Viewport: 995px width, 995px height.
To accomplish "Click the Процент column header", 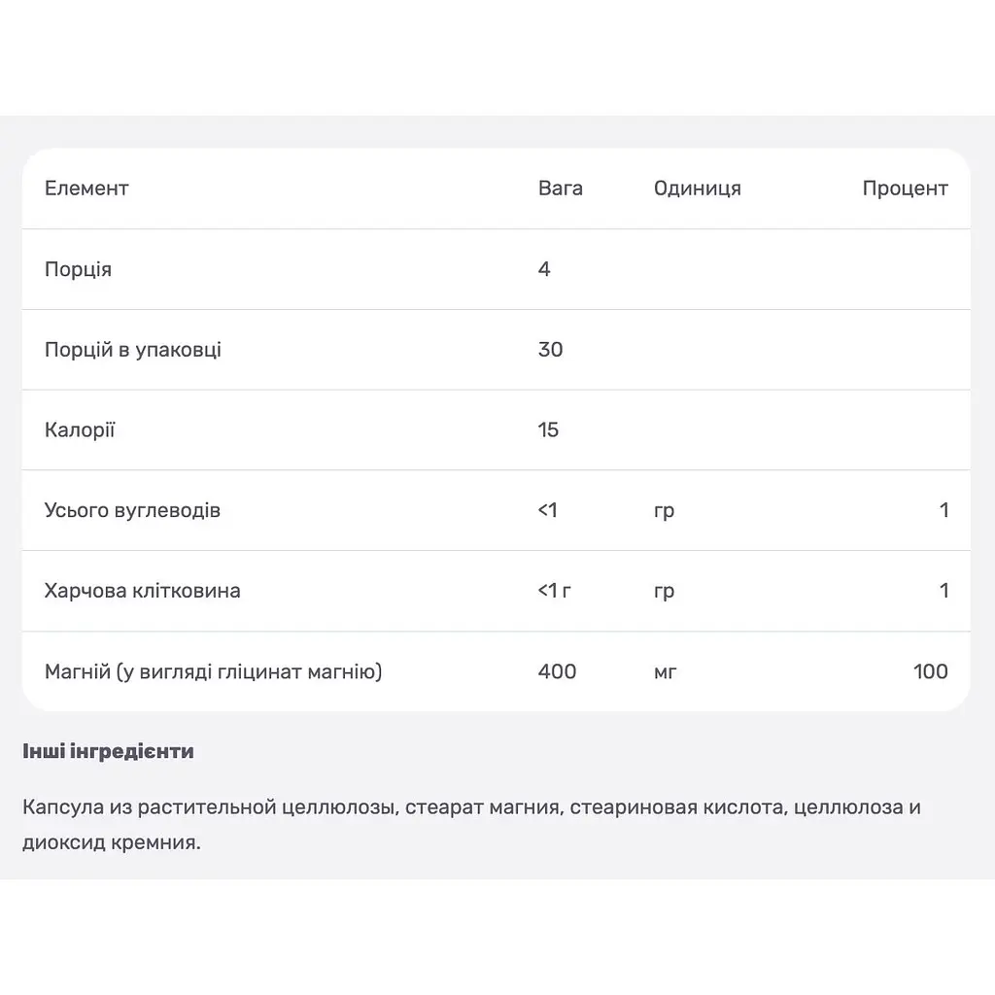I will (x=905, y=189).
